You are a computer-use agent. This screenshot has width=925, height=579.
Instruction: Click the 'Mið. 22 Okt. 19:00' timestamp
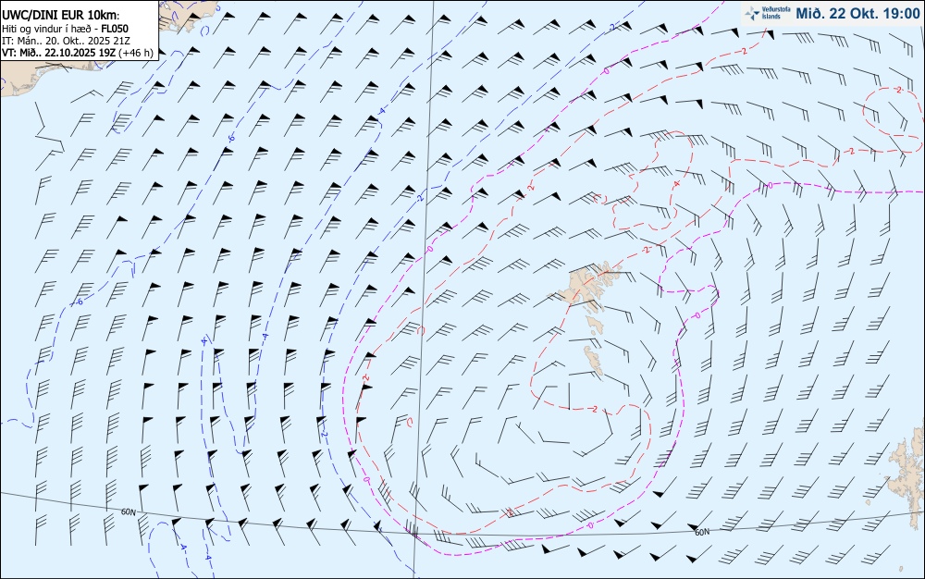click(857, 13)
